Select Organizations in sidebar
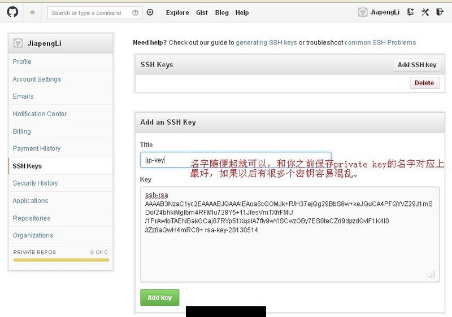The image size is (452, 317). [60, 235]
